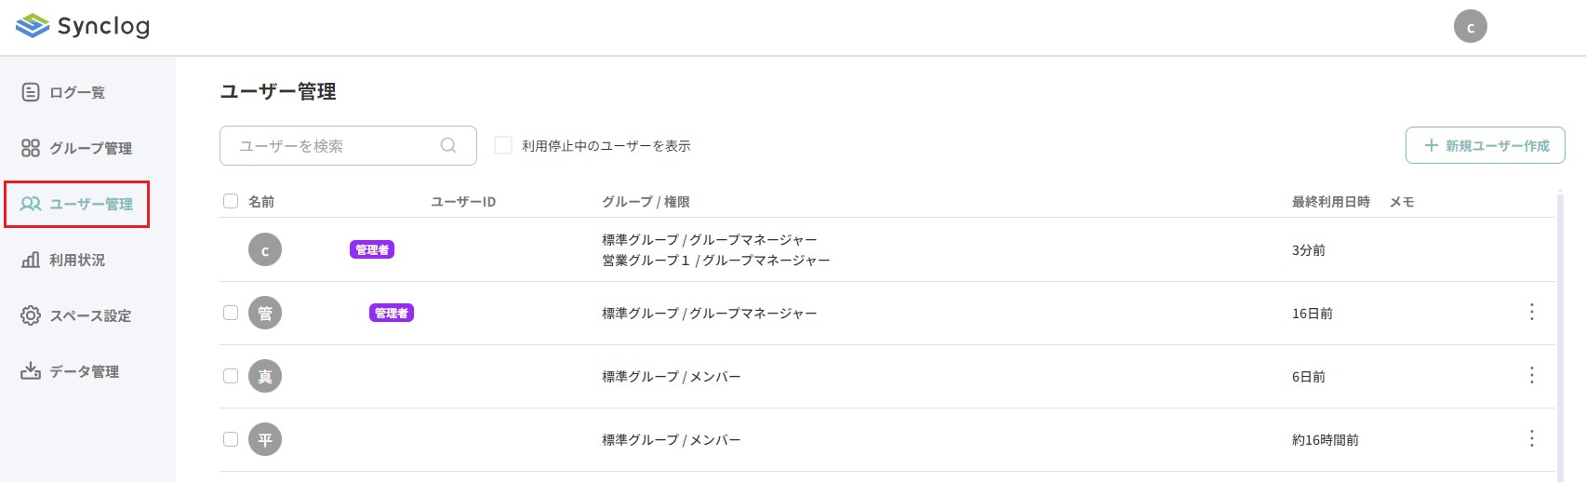1586x482 pixels.
Task: Click the 利用状況 bar chart icon
Action: pos(31,260)
